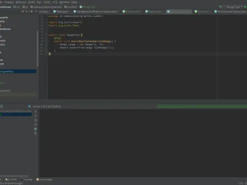
Task: Click the Done 1 of 1 test status text
Action: pyautogui.click(x=46, y=106)
